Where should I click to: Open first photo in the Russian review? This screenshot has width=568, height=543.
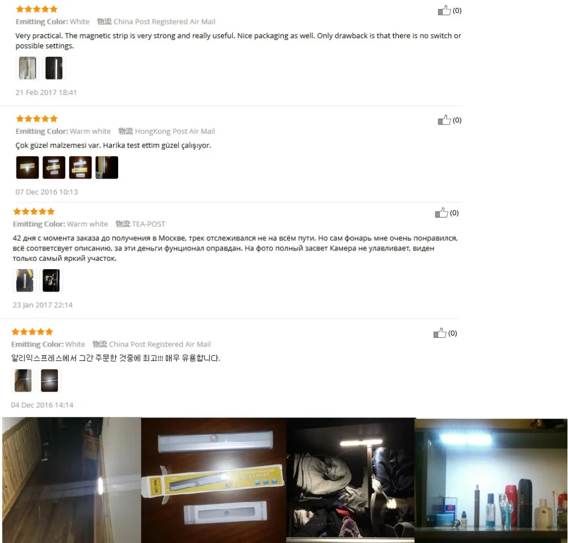point(24,281)
